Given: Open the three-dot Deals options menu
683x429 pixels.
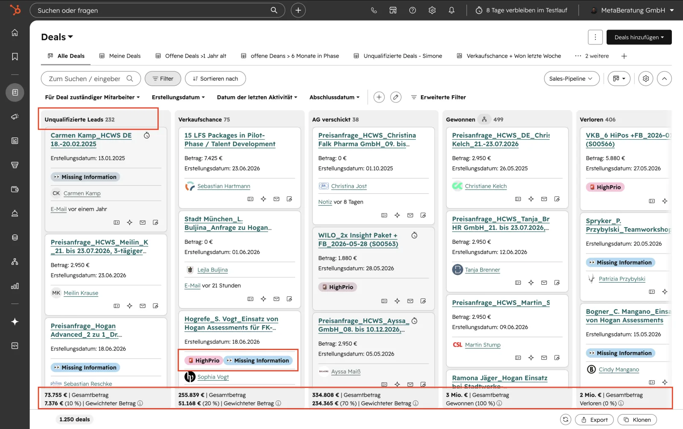Looking at the screenshot, I should [595, 37].
